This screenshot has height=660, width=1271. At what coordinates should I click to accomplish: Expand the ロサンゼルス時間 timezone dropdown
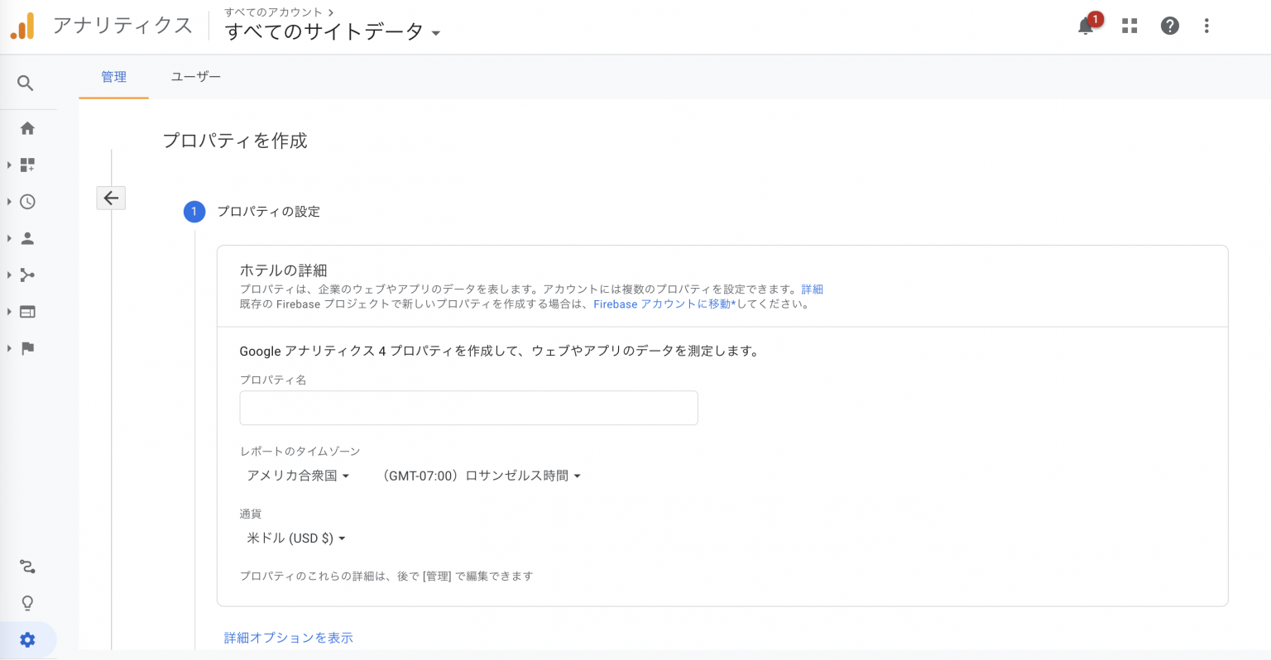(x=482, y=476)
